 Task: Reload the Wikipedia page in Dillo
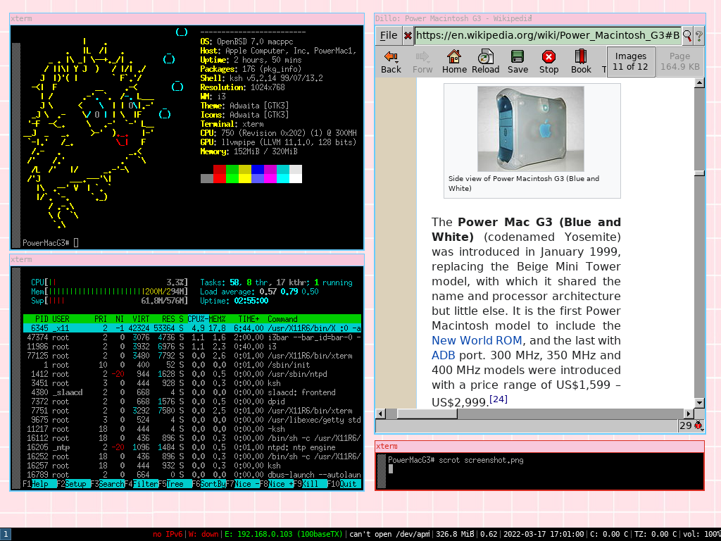[x=485, y=62]
